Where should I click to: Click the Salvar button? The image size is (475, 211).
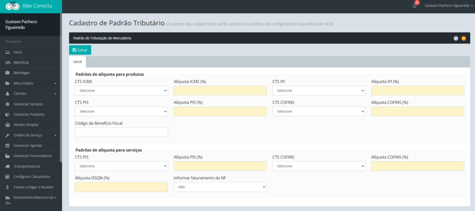coord(80,50)
